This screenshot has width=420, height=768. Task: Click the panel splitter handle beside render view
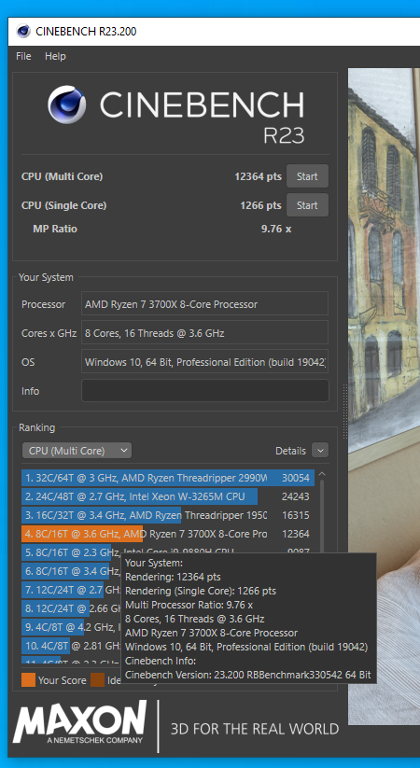pyautogui.click(x=344, y=412)
